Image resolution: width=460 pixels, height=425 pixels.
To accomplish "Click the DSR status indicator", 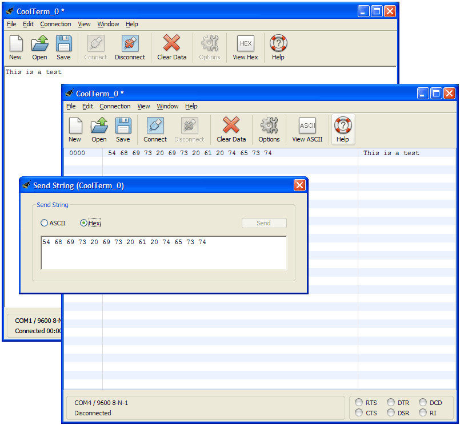I will [x=390, y=412].
